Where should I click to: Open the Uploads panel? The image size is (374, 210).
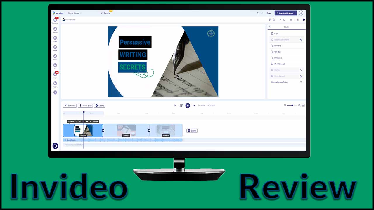[55, 29]
